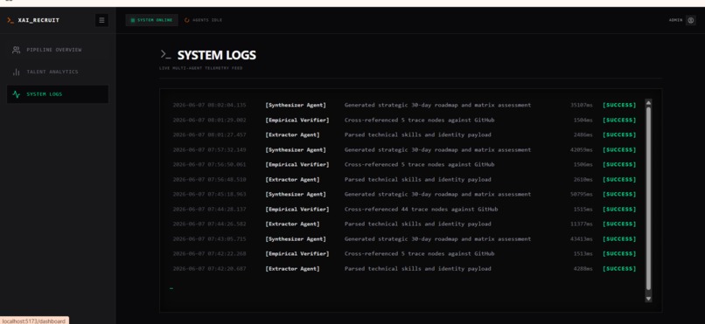Click the 2486ms duration value
Image resolution: width=705 pixels, height=324 pixels.
coord(583,134)
